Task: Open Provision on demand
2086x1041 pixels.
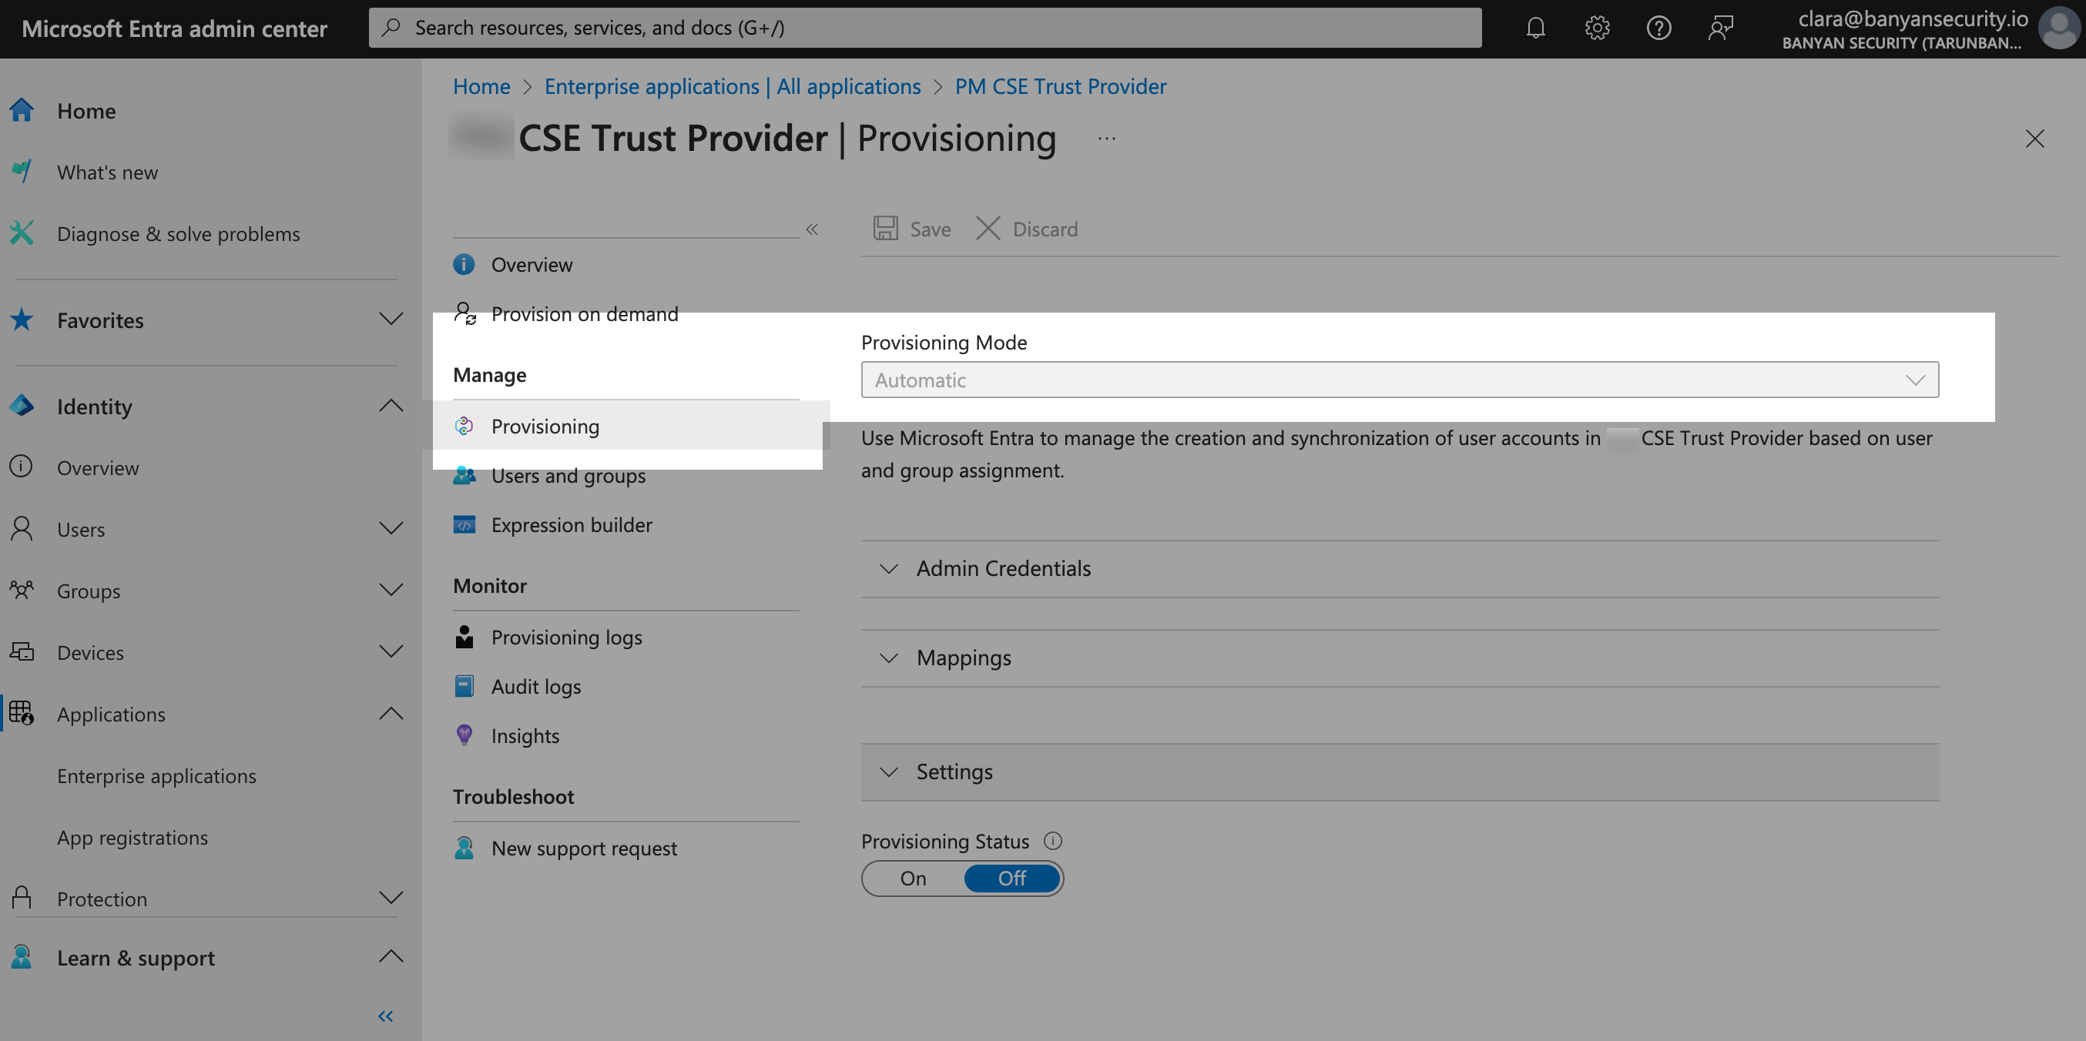Action: coord(584,314)
